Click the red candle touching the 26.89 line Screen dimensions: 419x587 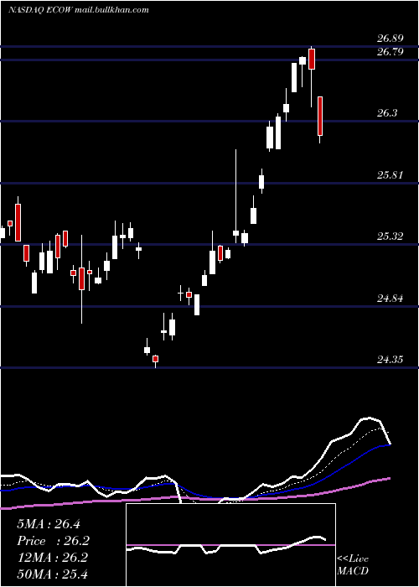point(312,59)
